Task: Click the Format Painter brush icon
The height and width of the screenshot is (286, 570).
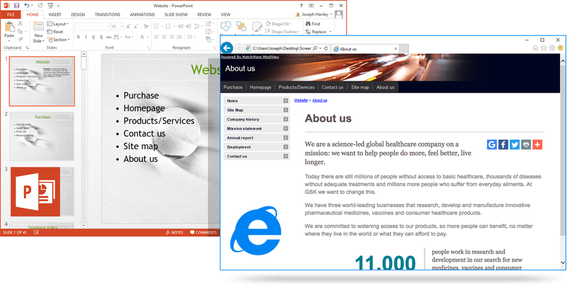Action: (x=20, y=39)
